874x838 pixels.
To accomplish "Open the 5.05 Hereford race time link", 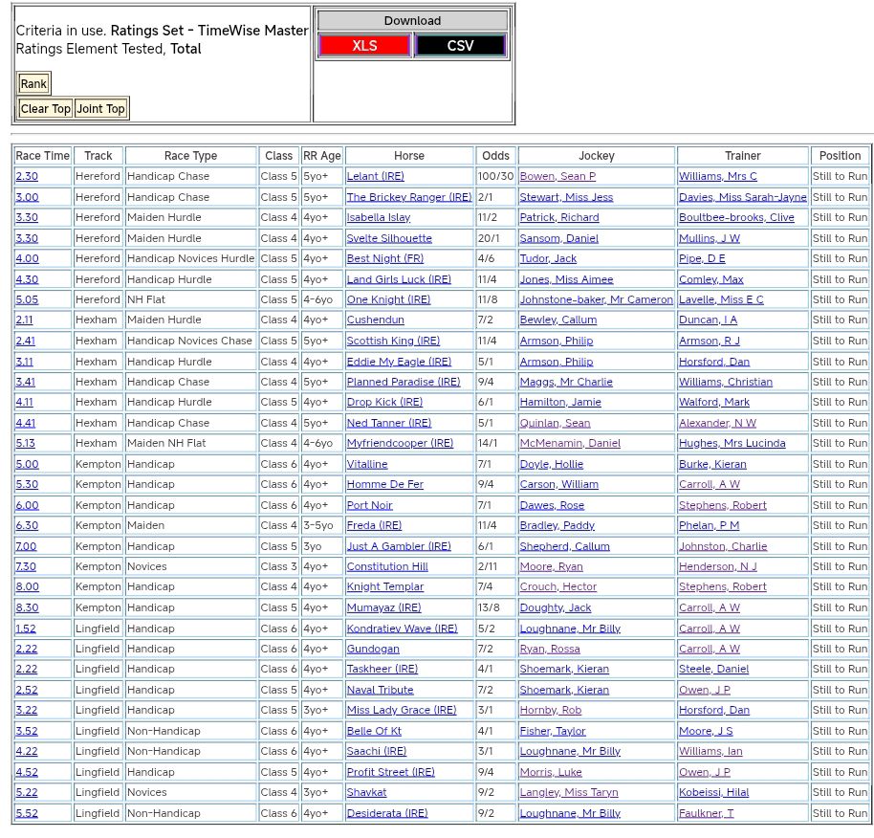I will click(27, 300).
